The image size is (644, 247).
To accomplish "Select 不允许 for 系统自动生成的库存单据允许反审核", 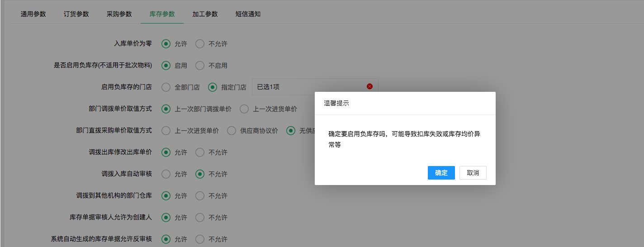I will (x=200, y=239).
